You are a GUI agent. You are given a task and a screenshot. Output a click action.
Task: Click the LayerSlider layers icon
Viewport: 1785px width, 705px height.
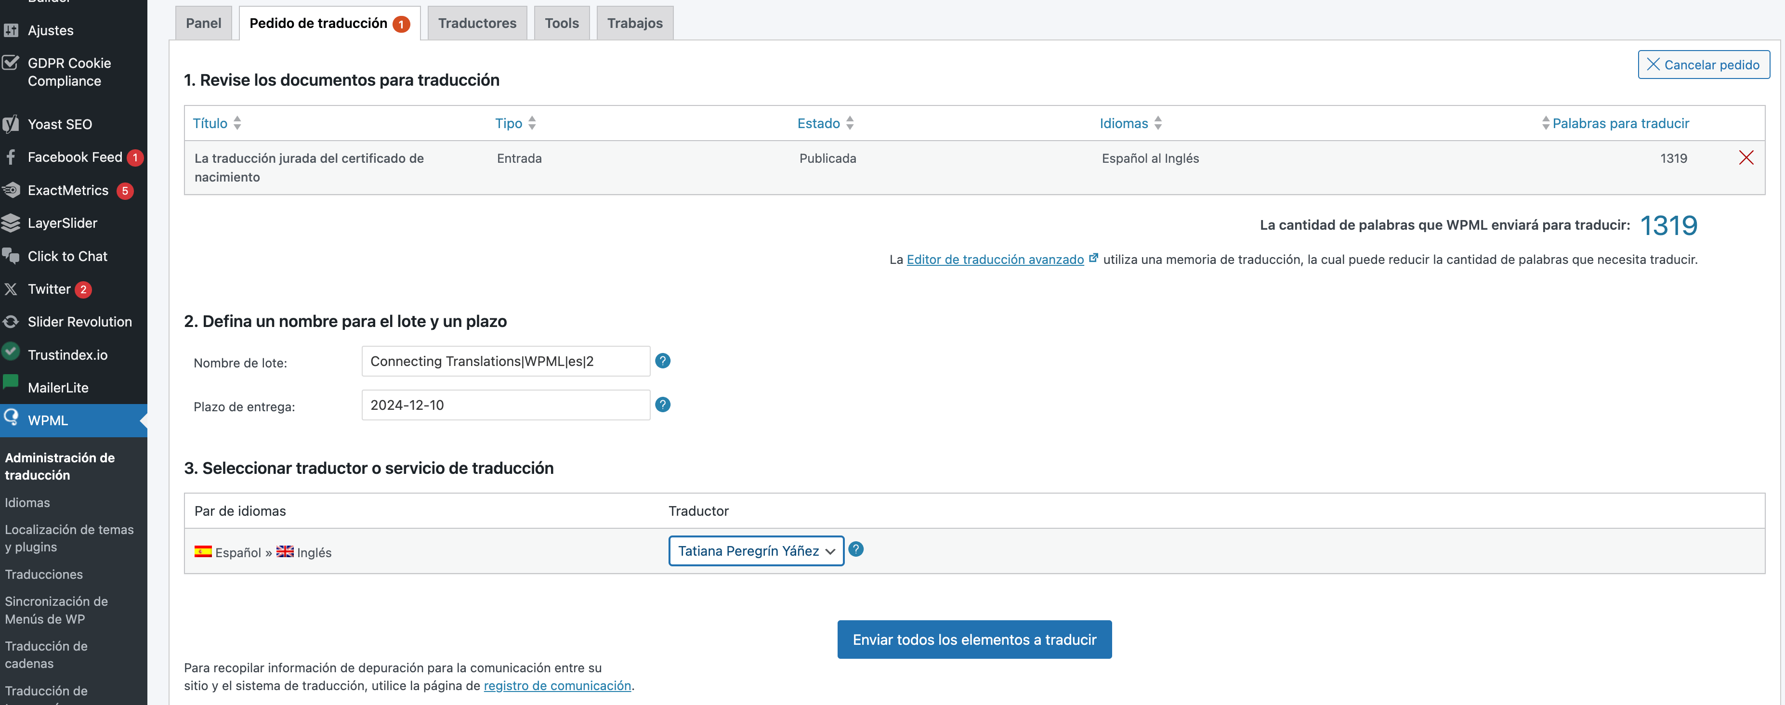(x=11, y=223)
